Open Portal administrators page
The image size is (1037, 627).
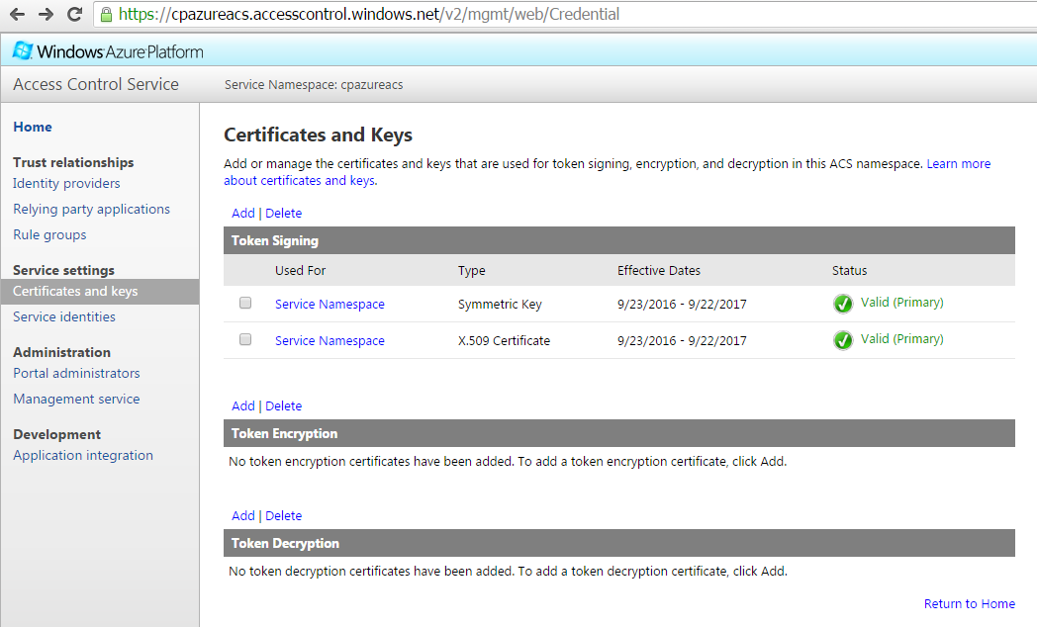point(77,373)
